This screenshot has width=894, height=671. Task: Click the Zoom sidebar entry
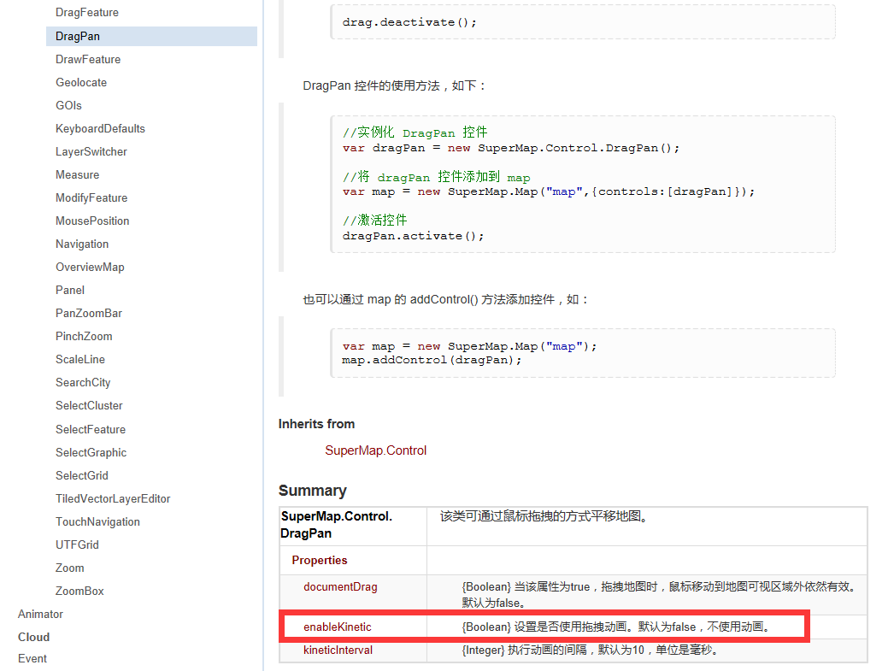click(69, 568)
